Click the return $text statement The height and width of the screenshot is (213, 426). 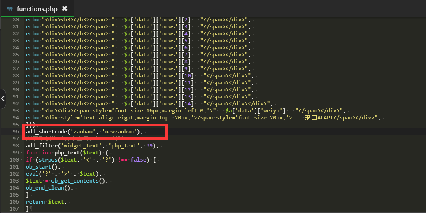click(45, 202)
